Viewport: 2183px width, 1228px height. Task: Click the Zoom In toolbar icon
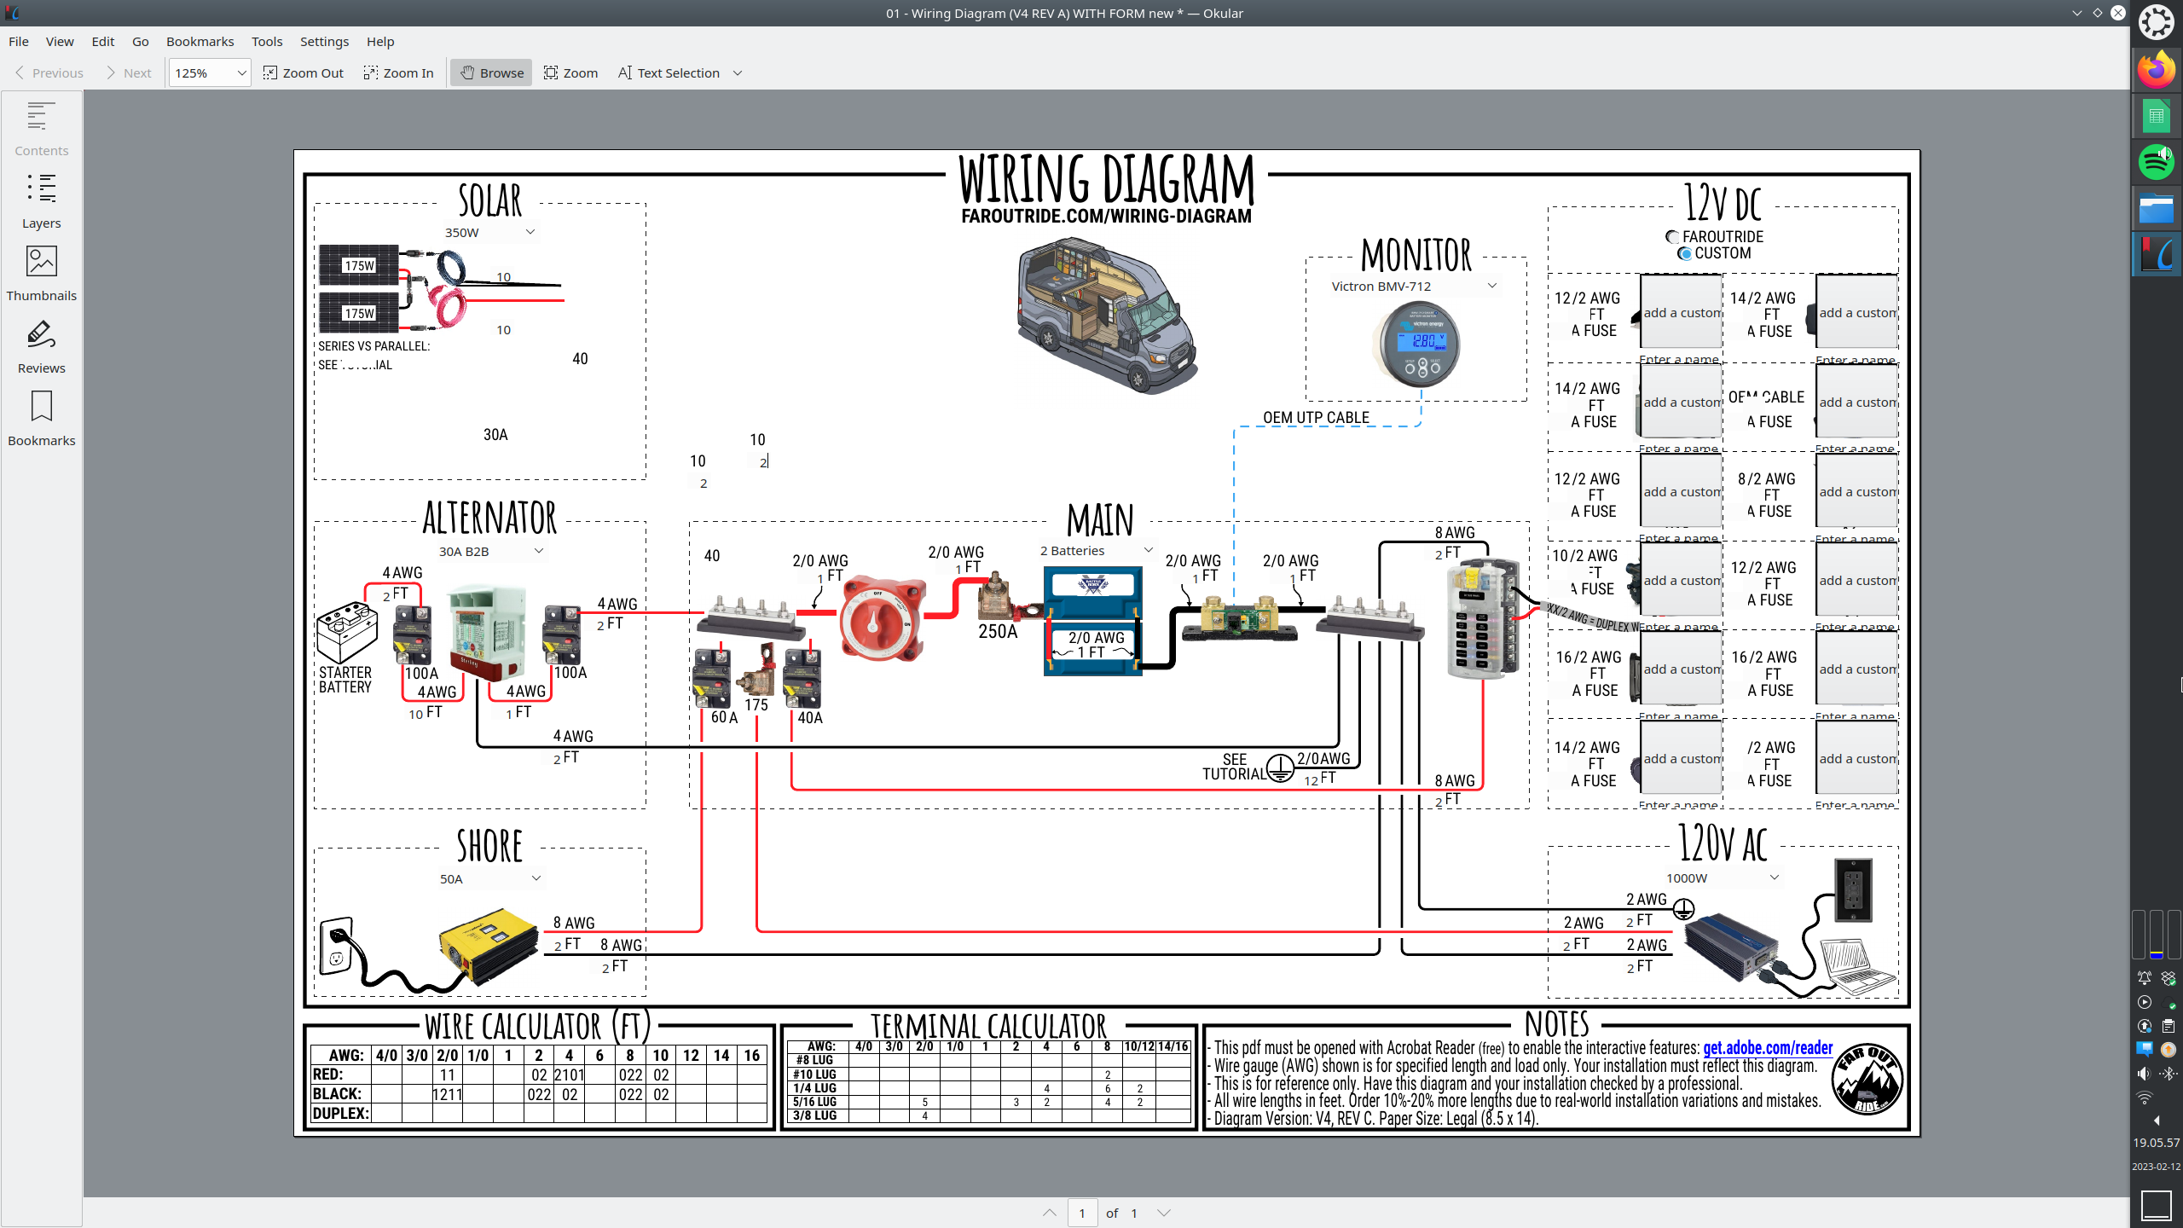(x=398, y=72)
